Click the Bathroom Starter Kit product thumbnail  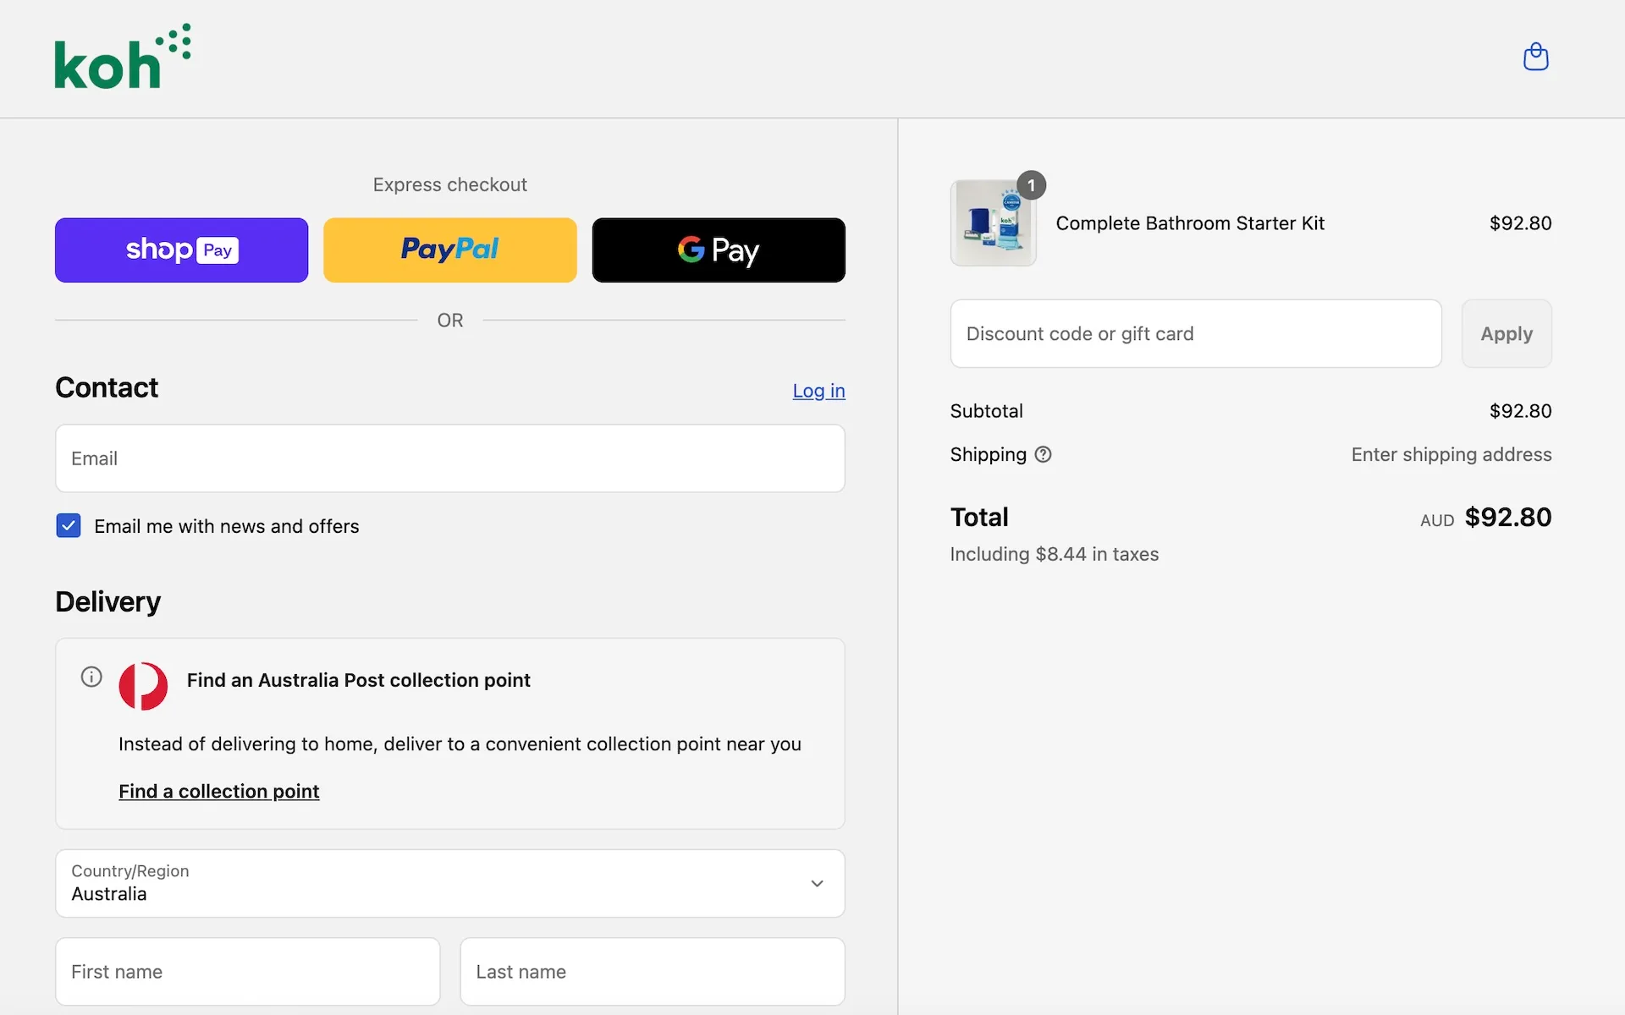[994, 223]
